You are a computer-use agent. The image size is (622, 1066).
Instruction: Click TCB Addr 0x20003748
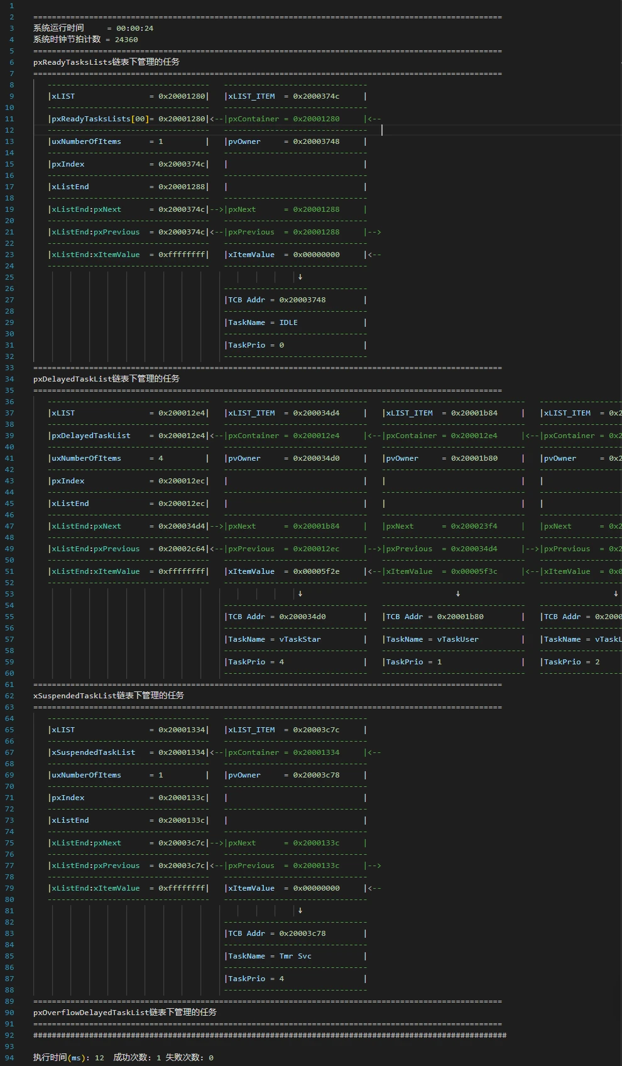pos(302,300)
